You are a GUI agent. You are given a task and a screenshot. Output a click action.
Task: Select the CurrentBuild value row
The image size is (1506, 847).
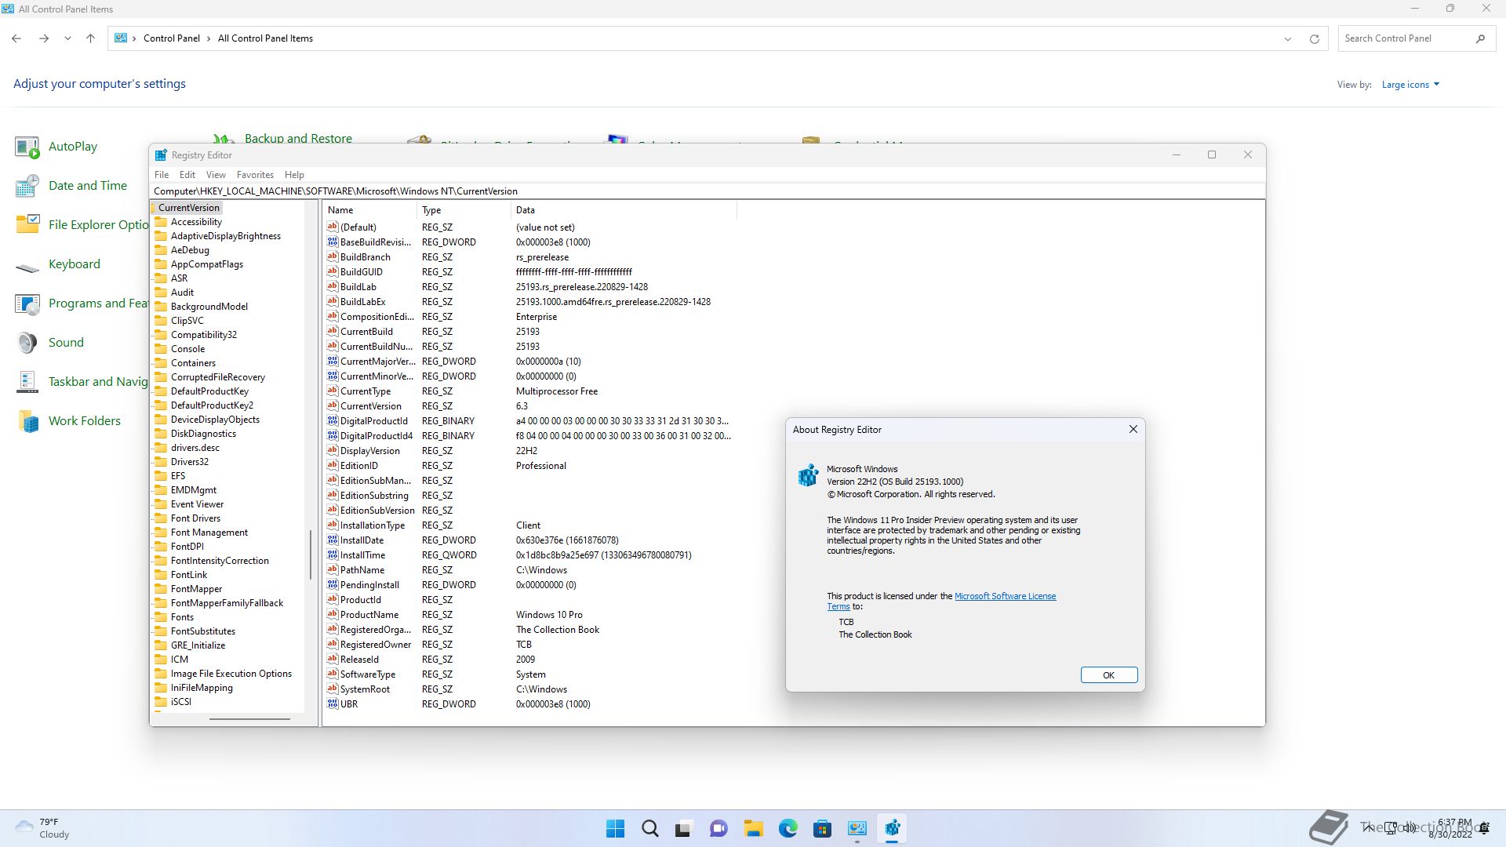(530, 332)
